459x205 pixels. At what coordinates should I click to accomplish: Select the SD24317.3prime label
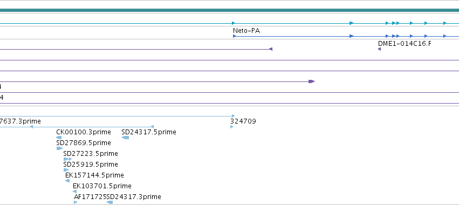point(134,197)
